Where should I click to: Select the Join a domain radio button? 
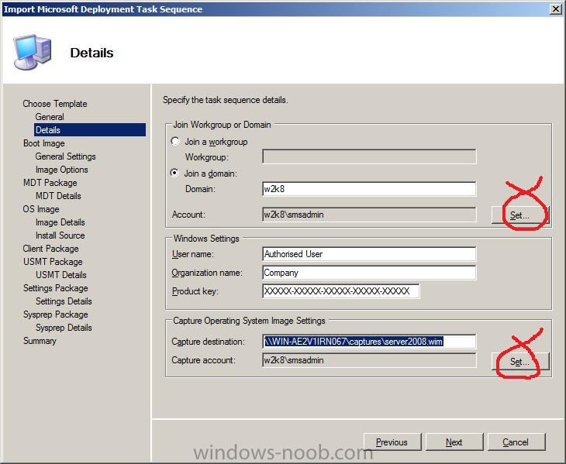pyautogui.click(x=174, y=173)
